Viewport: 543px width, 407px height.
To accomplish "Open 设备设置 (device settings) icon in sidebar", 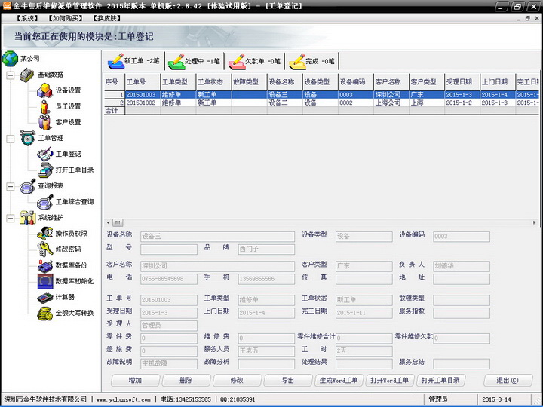I will click(44, 90).
